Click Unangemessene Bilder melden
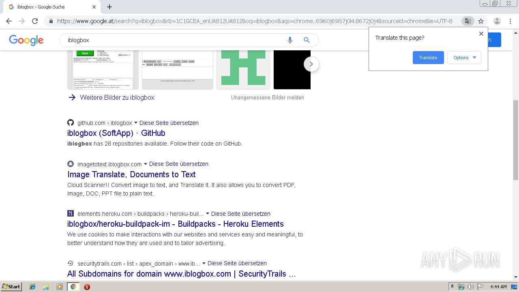The image size is (519, 292). click(x=268, y=98)
